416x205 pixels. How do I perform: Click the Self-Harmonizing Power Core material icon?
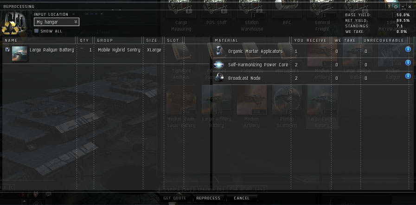click(219, 64)
